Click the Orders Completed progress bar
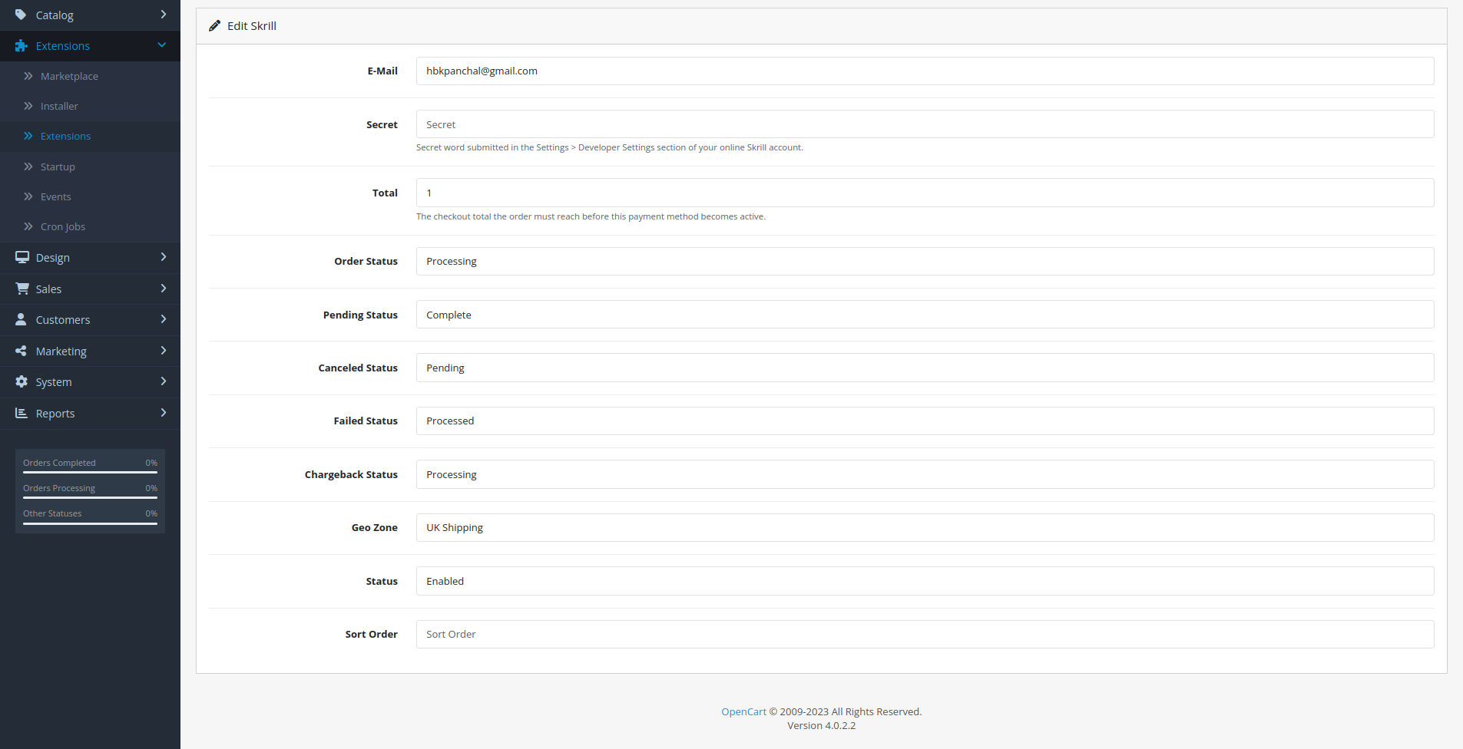This screenshot has width=1463, height=749. [90, 473]
